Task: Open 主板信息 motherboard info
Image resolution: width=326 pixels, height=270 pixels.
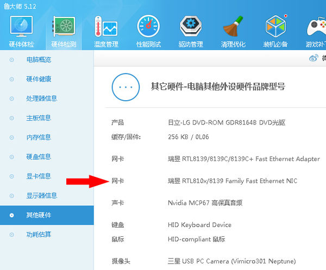Action: click(39, 118)
